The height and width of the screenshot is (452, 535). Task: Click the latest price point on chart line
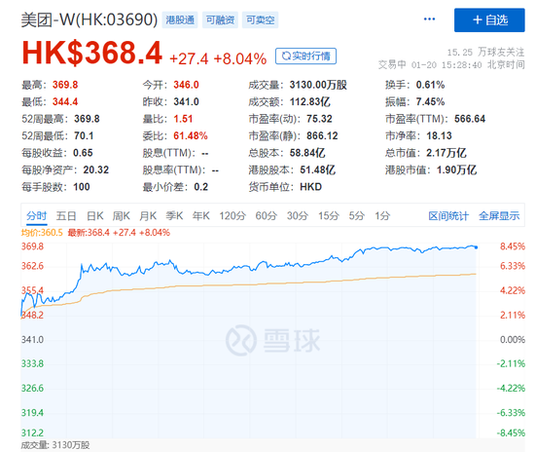476,247
